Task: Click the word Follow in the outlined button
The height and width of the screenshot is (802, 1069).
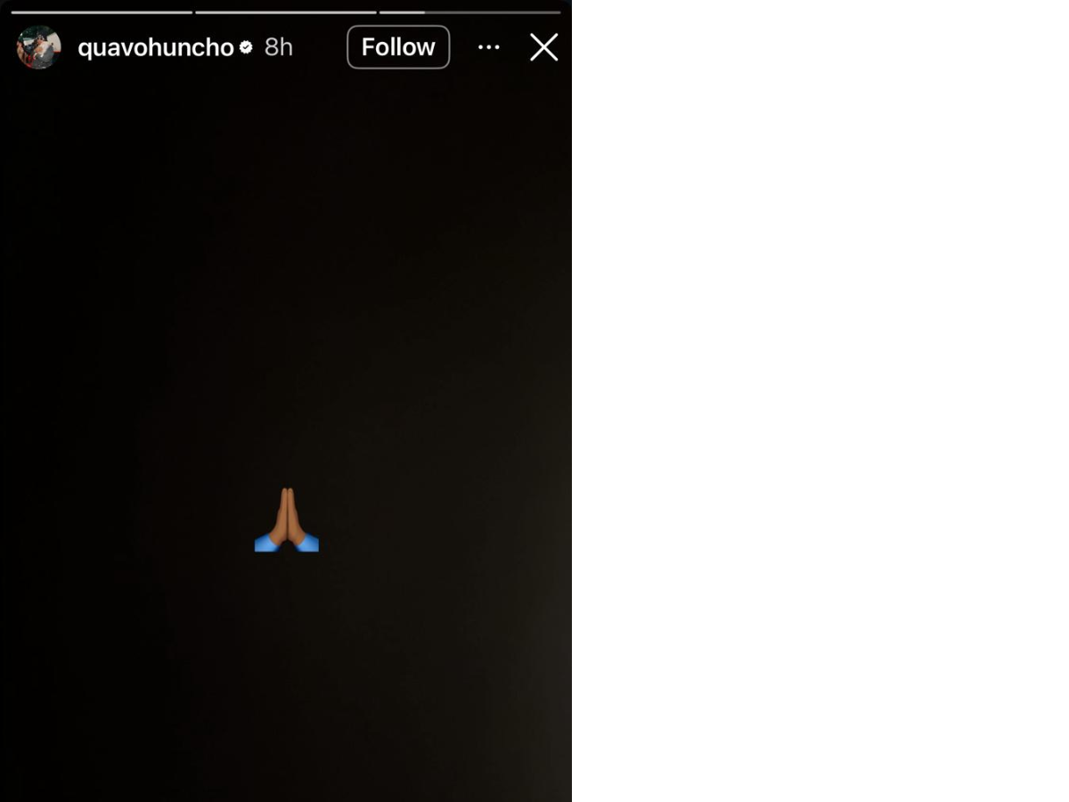Action: click(x=398, y=47)
